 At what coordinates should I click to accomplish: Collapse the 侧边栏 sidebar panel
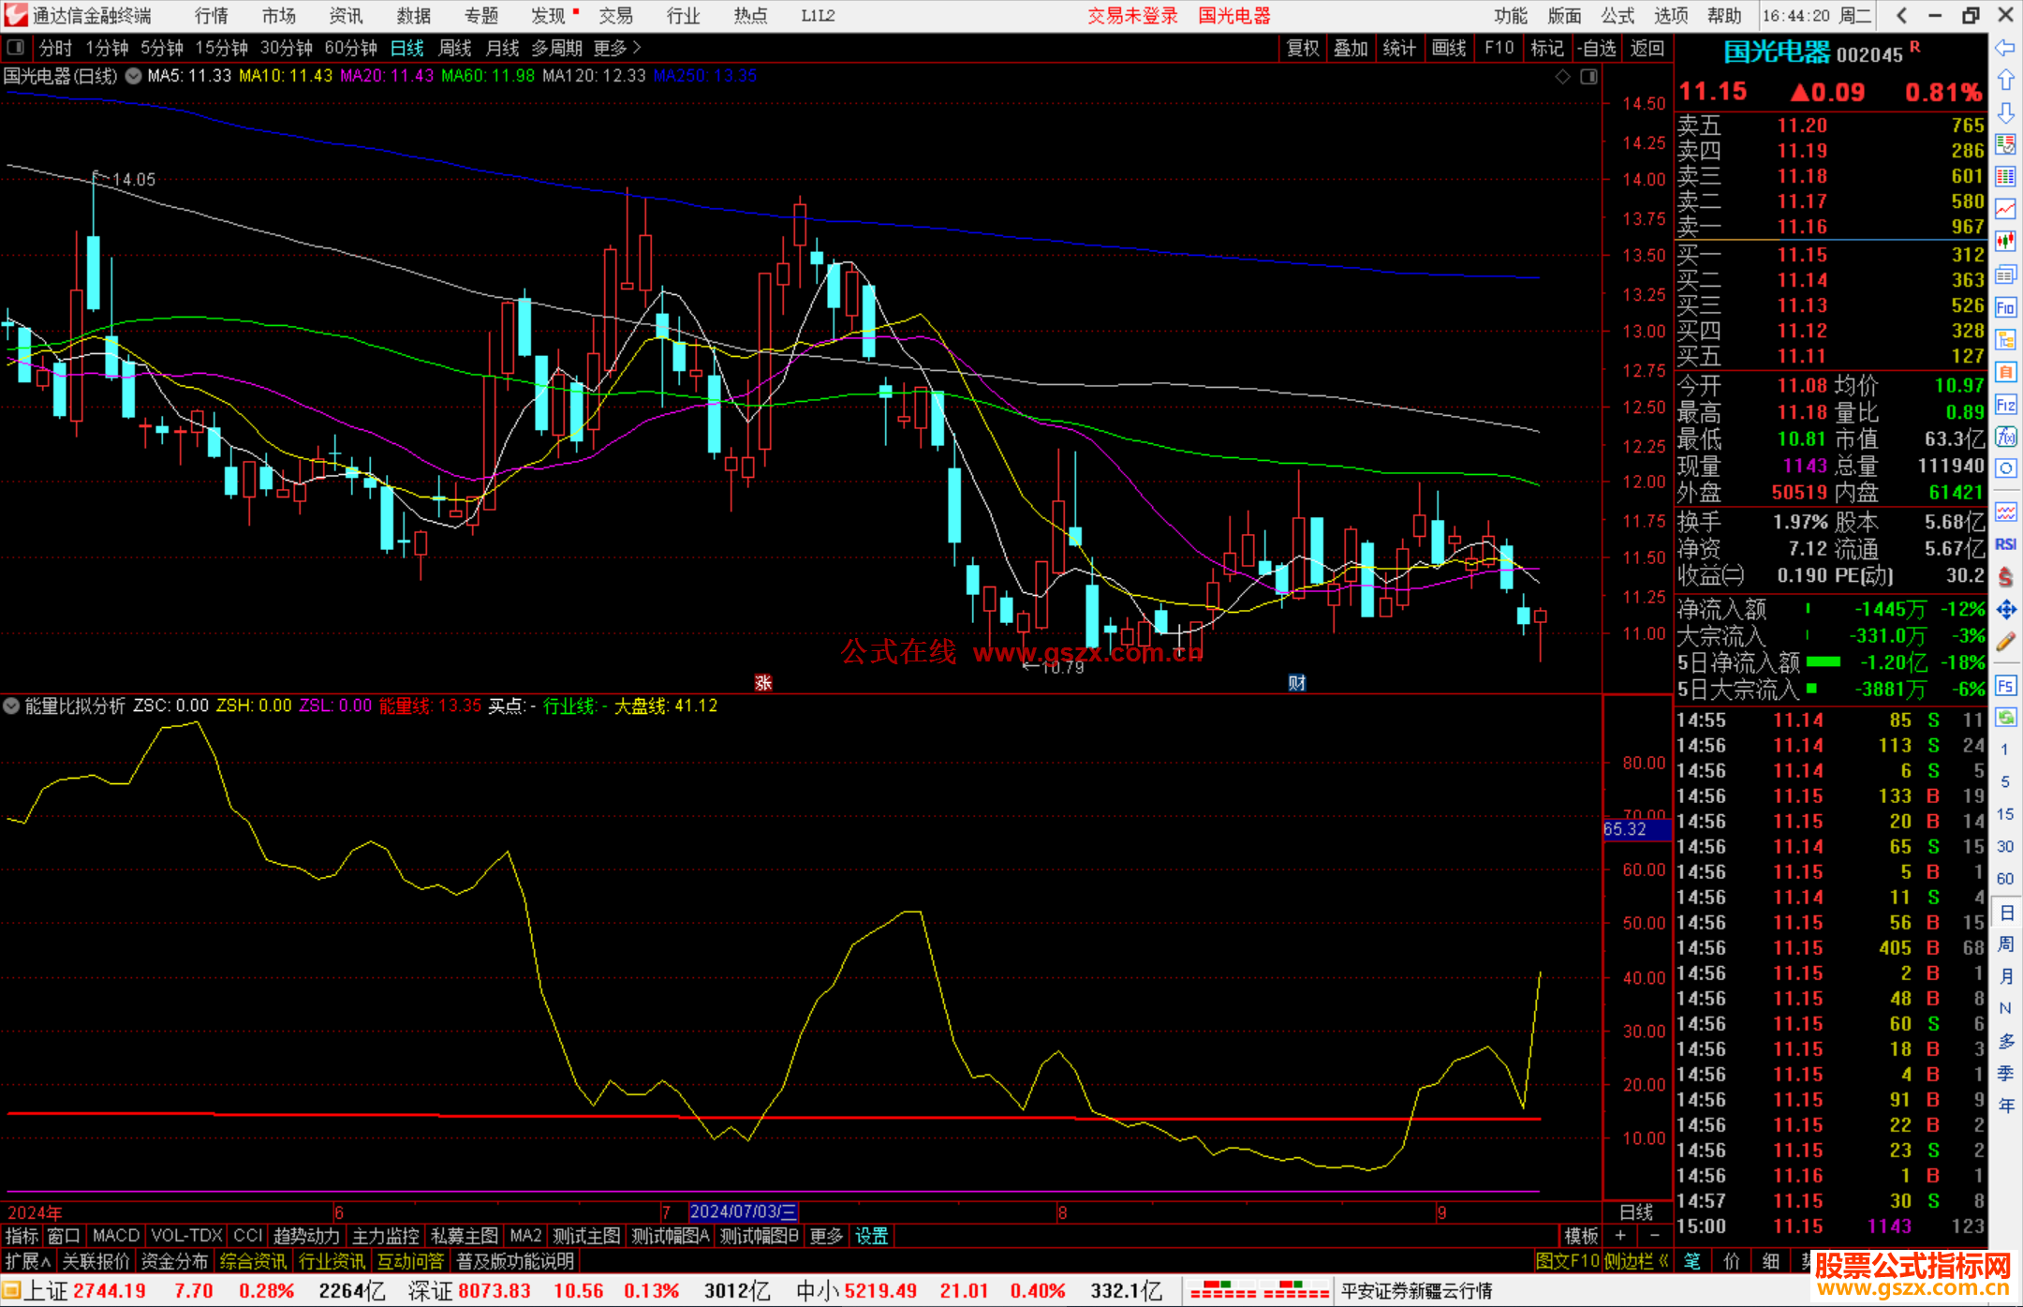(x=1637, y=1261)
